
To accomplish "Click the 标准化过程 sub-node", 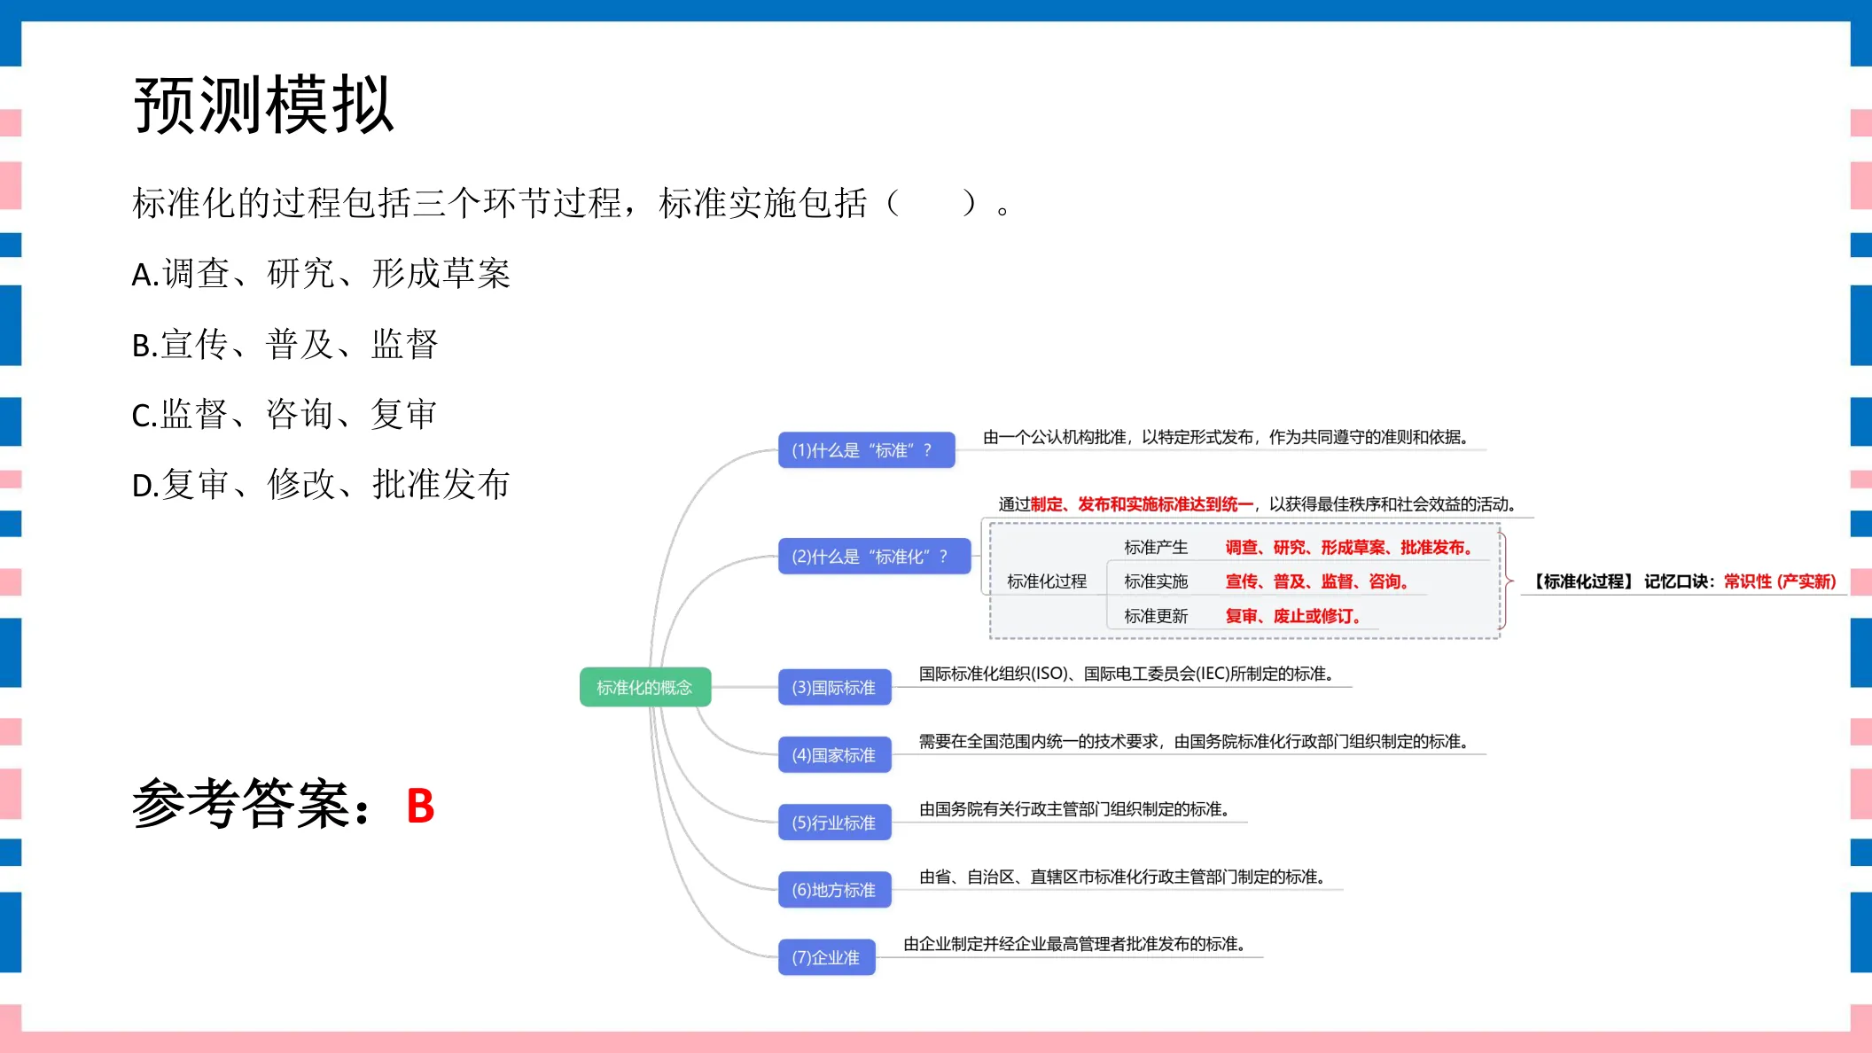I will point(1047,581).
